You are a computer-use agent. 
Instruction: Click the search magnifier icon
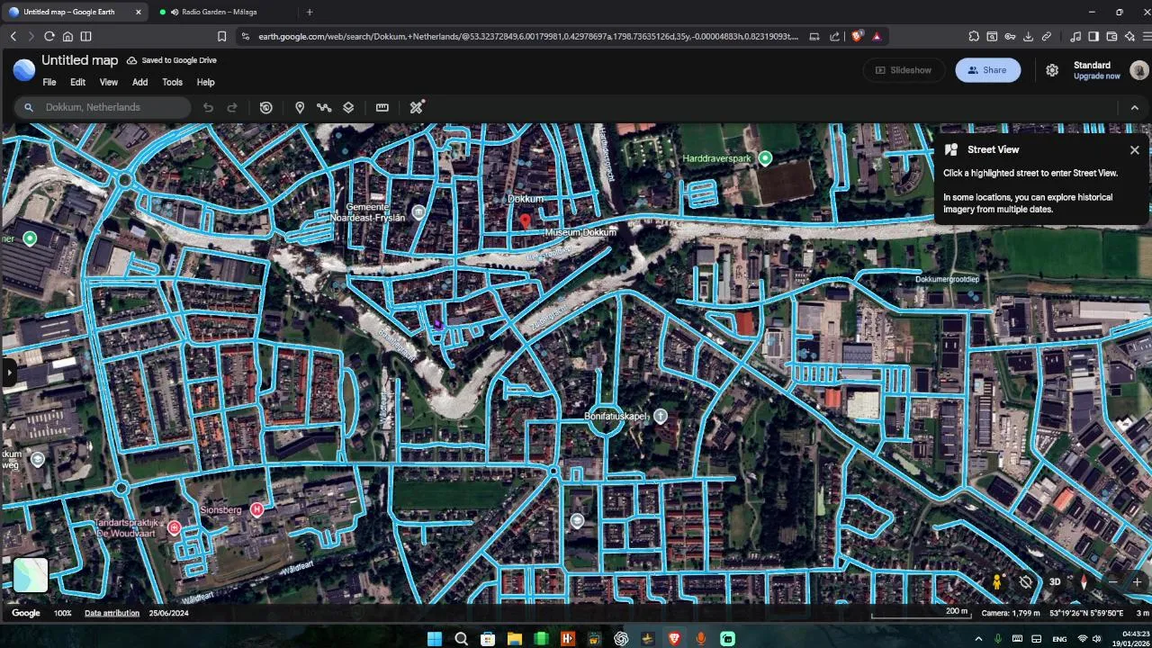click(x=28, y=107)
